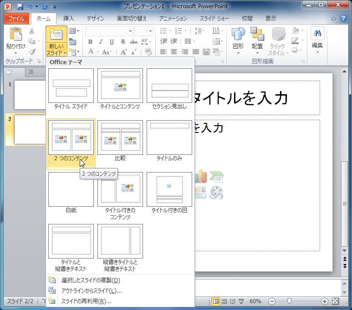The image size is (352, 310).
Task: Choose 選択したスライドの複製 menu item
Action: point(120,280)
